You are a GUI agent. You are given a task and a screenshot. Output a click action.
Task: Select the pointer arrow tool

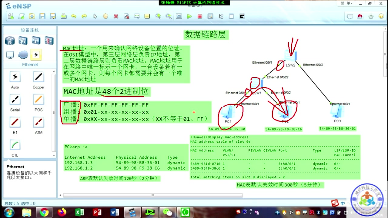pos(95,16)
